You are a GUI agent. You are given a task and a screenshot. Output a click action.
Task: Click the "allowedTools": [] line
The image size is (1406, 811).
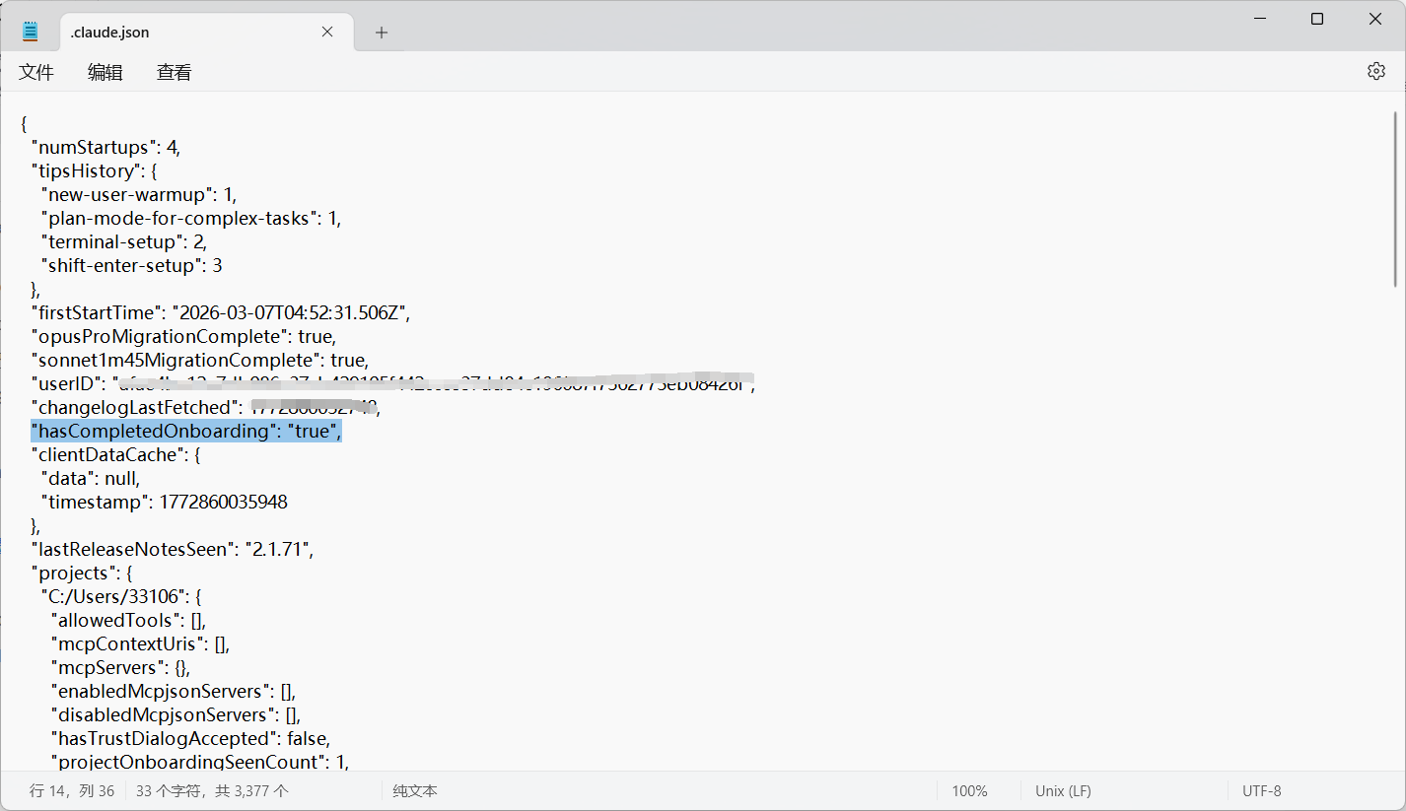[128, 620]
